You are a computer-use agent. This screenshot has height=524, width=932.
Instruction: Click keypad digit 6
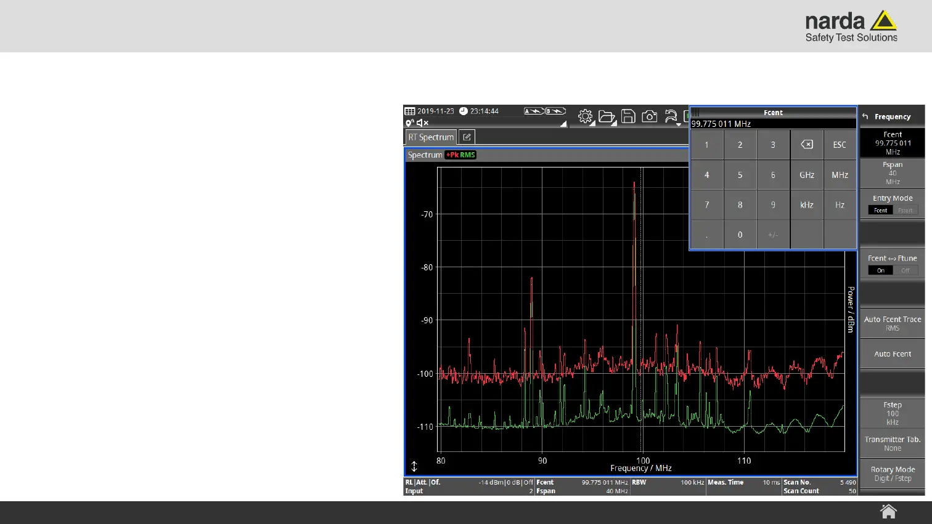click(x=773, y=175)
